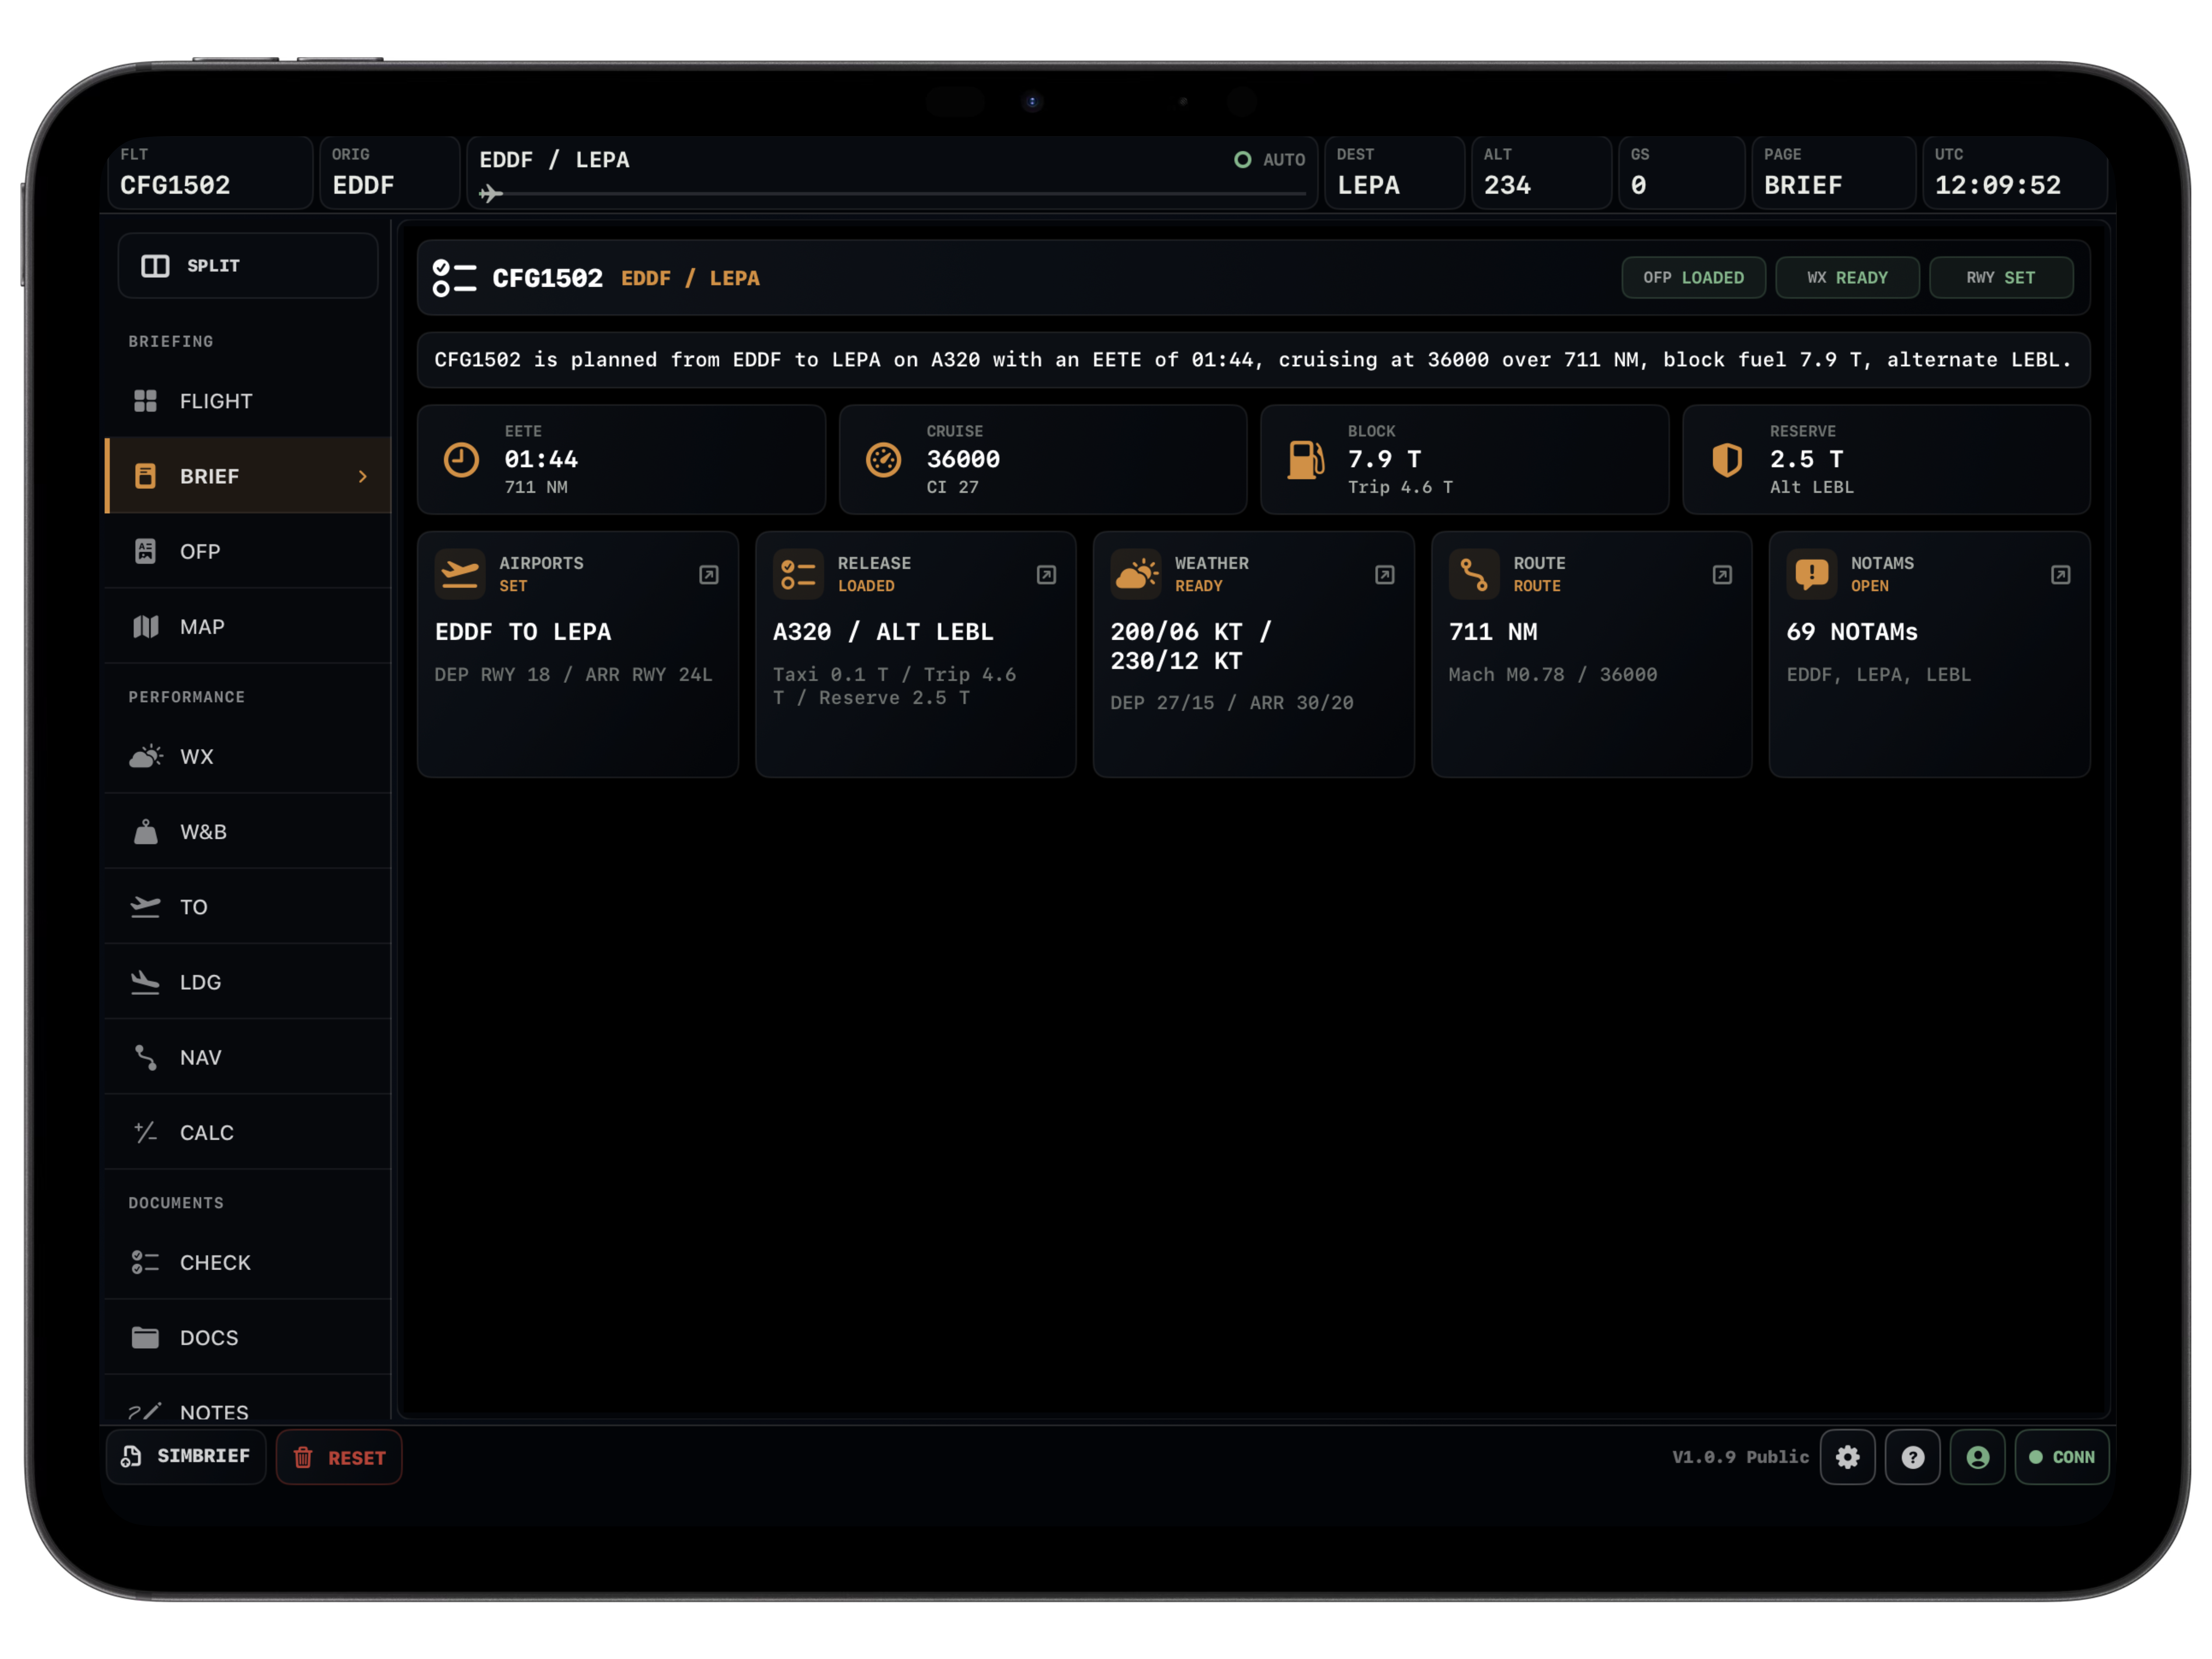
Task: Click the FLIGHT grid icon
Action: 146,401
